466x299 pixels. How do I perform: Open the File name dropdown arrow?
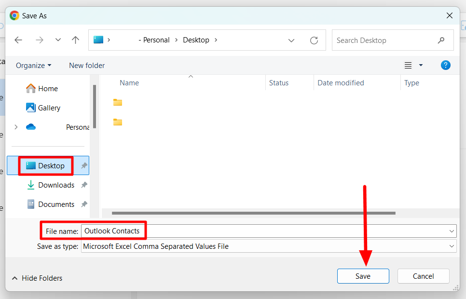(452, 231)
